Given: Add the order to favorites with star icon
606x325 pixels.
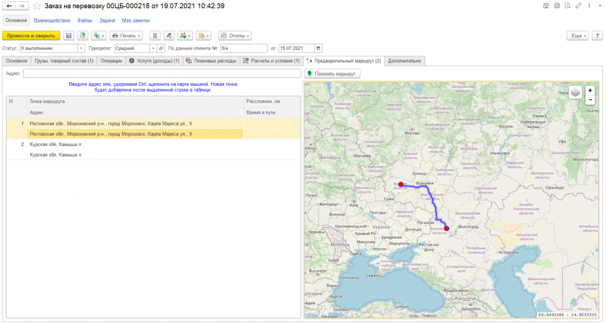Looking at the screenshot, I should click(37, 6).
